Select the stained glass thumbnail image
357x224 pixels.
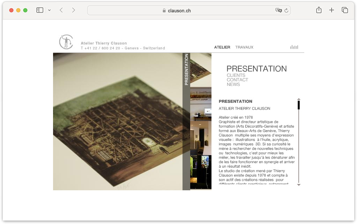[201, 172]
